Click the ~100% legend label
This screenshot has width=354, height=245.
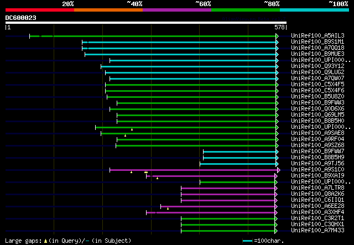(x=338, y=4)
